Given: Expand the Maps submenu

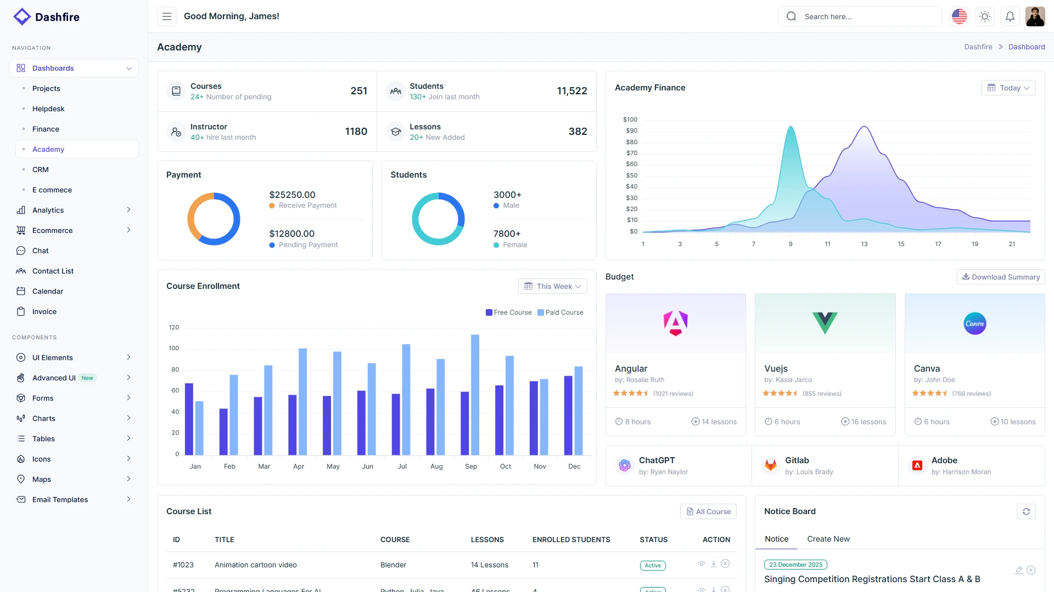Looking at the screenshot, I should (x=74, y=479).
